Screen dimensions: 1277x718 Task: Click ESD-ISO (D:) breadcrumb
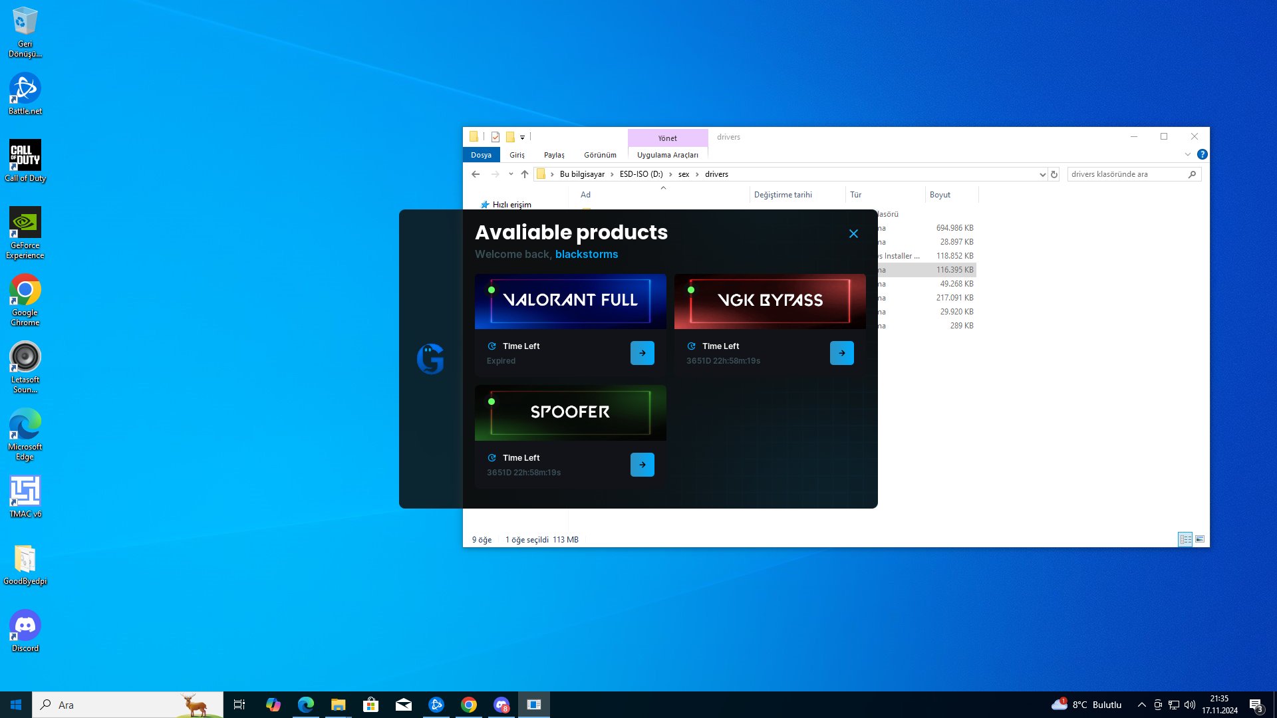640,174
